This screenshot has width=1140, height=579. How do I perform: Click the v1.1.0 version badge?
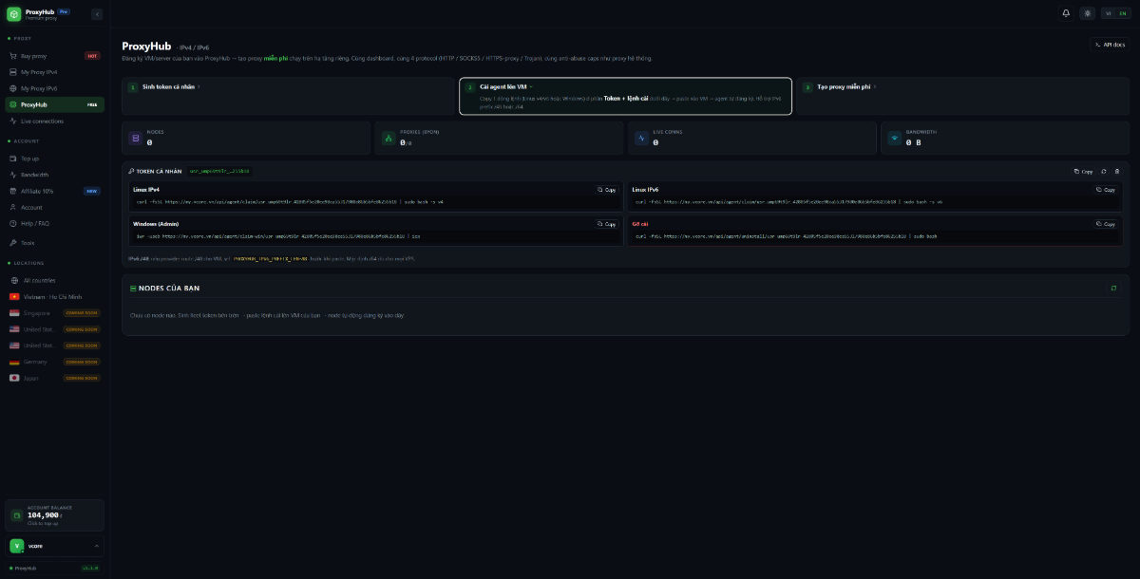coord(90,568)
